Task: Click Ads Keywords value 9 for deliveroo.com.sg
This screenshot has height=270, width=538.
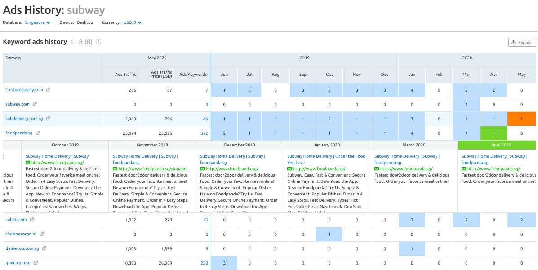Action: (x=207, y=249)
